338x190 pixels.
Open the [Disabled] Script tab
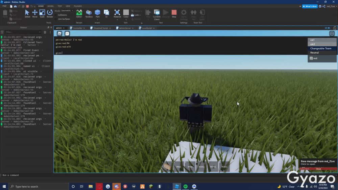pos(100,28)
